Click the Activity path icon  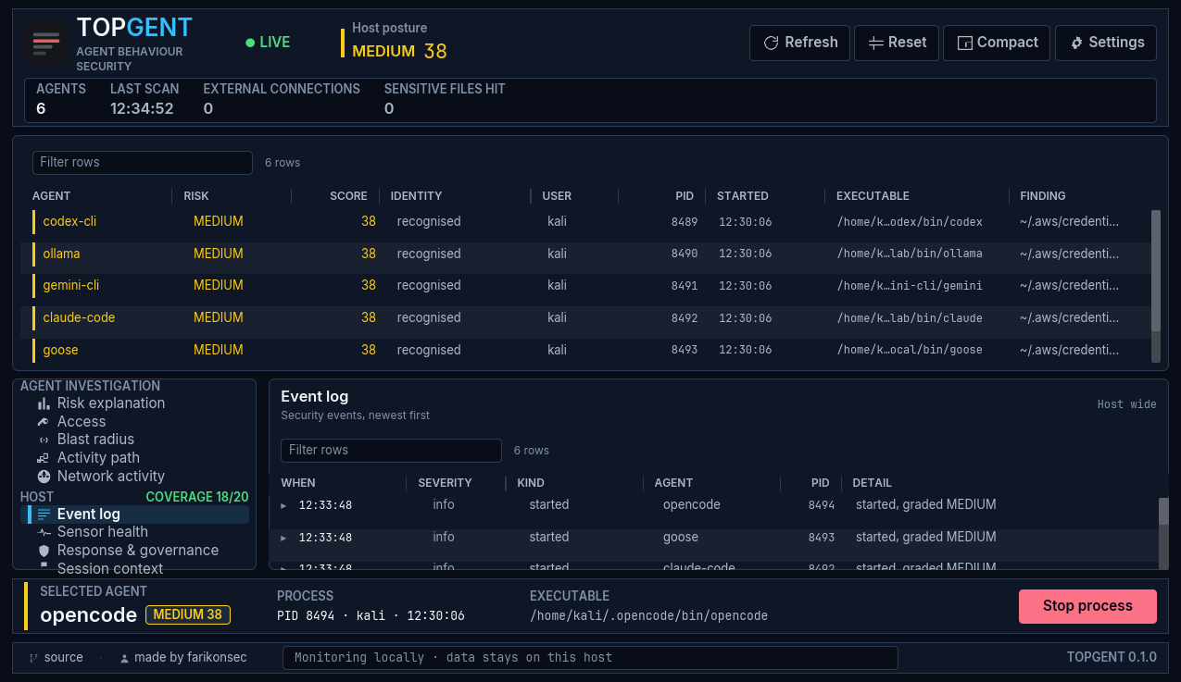coord(44,458)
